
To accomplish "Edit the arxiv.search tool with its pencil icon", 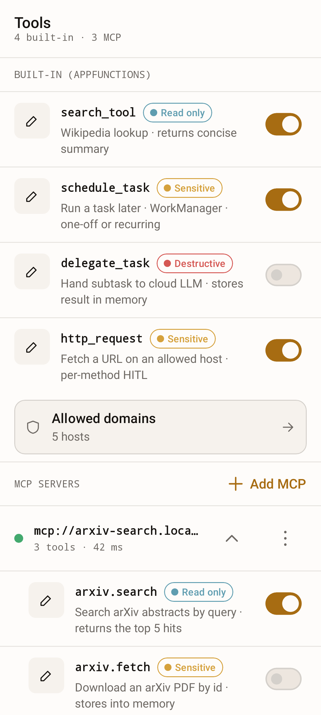I will [x=46, y=600].
